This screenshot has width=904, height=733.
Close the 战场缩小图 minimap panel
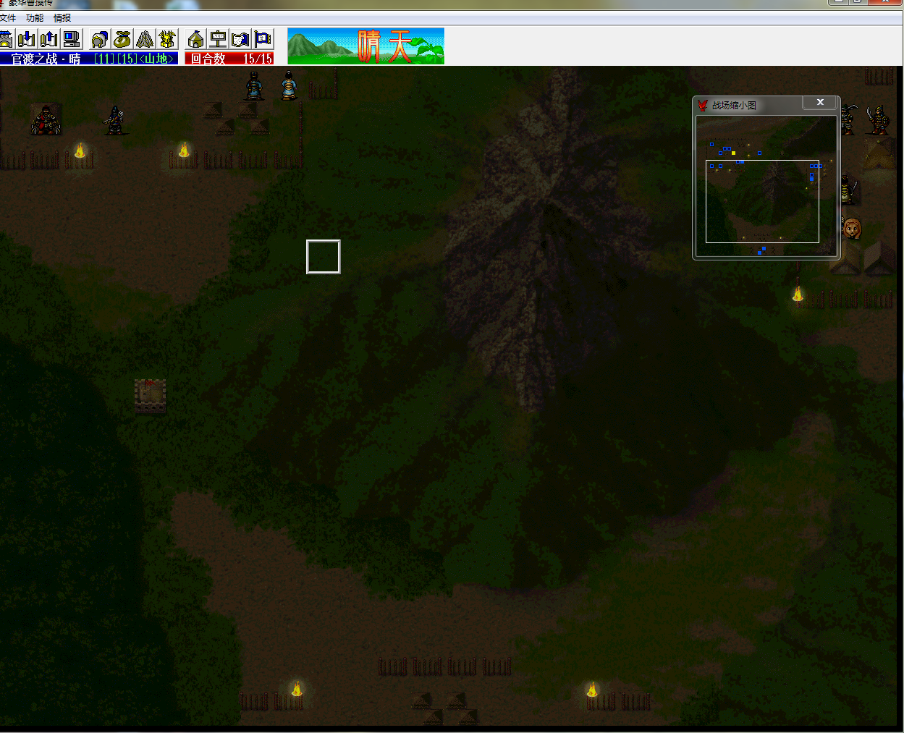pyautogui.click(x=820, y=103)
